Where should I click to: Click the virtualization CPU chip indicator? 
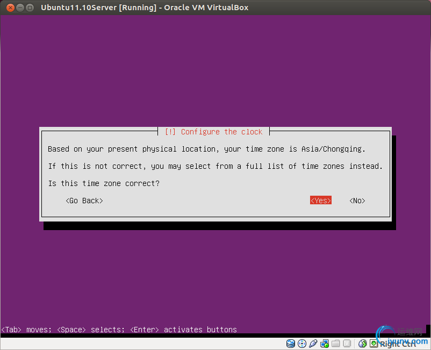347,344
